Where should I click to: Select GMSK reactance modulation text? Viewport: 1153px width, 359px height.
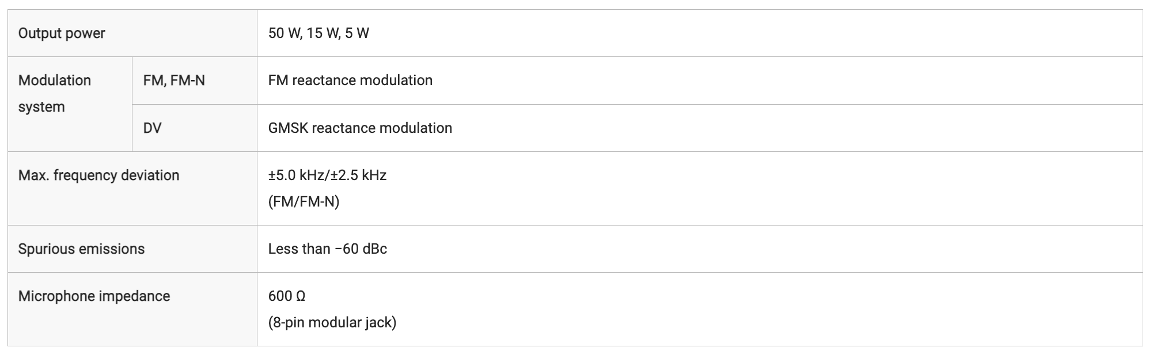pyautogui.click(x=360, y=128)
